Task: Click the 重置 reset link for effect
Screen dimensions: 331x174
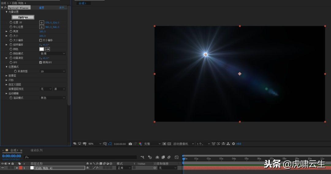Action: point(41,8)
